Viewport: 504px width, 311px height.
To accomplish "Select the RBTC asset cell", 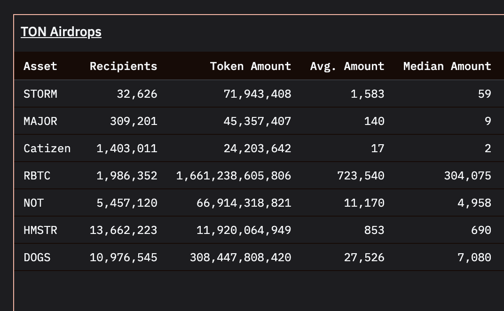I will tap(37, 176).
